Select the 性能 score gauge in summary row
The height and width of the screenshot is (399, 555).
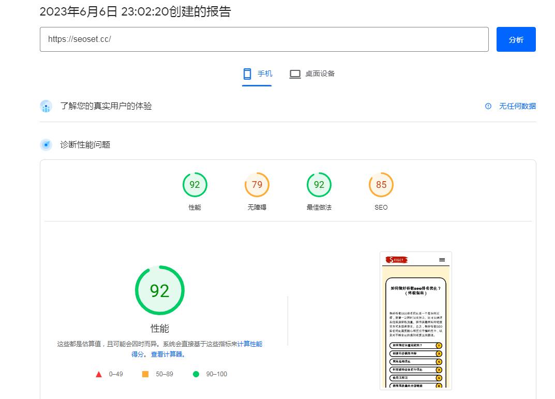point(195,185)
